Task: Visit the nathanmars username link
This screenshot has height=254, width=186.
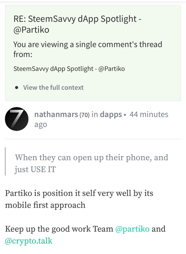Action: (56, 115)
